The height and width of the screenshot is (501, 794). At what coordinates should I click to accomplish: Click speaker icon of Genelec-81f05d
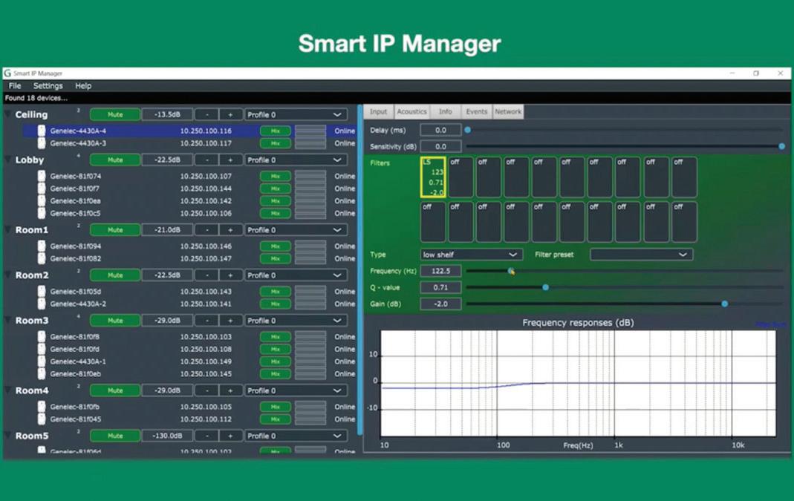[x=42, y=292]
